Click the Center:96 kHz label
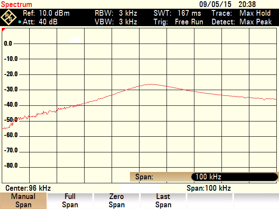 point(28,188)
